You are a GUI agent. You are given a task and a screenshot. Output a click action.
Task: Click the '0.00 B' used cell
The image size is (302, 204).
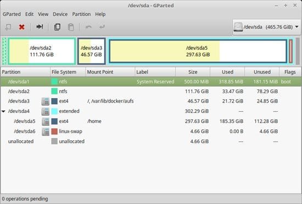236,131
